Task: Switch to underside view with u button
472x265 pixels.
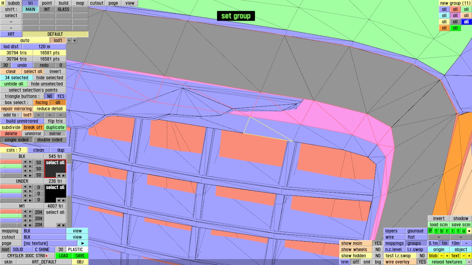Action: pos(464,231)
